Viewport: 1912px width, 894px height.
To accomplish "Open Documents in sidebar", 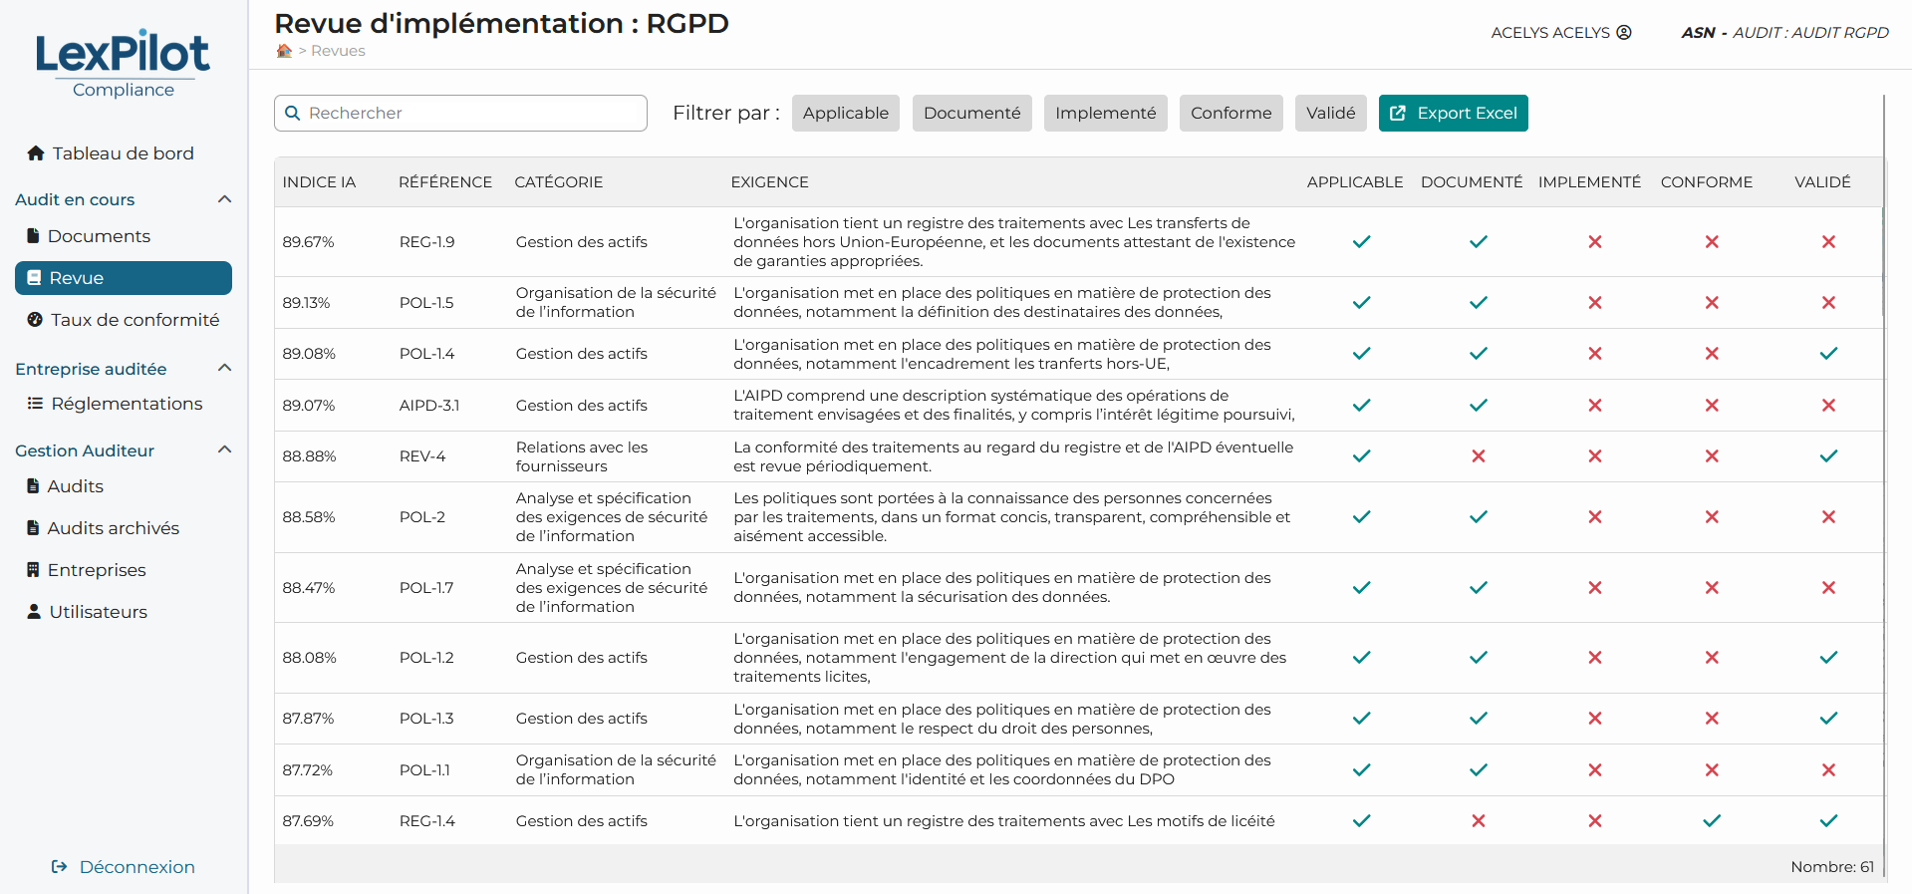I will click(x=124, y=236).
